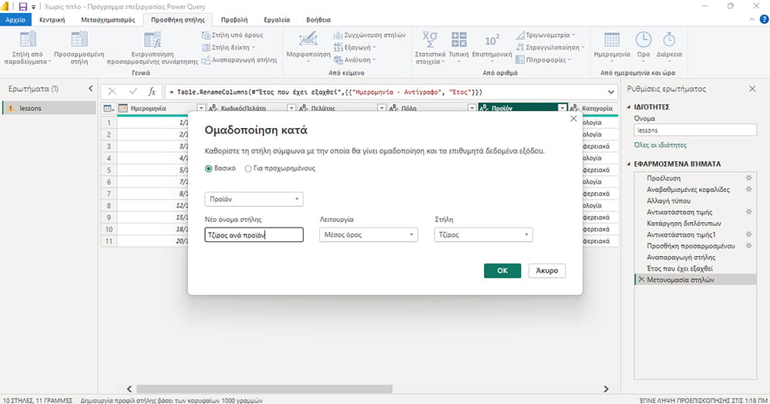Open gear for Αντικατάσταση τιμής step
This screenshot has height=404, width=770.
[x=749, y=212]
